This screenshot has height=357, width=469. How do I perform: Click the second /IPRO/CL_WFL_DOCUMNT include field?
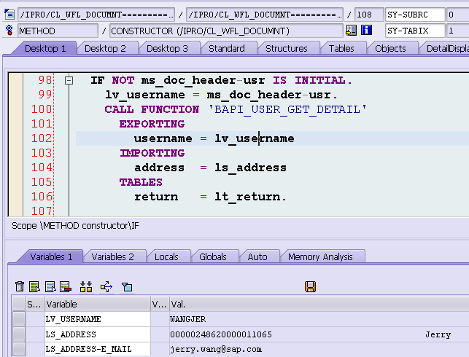pos(265,15)
